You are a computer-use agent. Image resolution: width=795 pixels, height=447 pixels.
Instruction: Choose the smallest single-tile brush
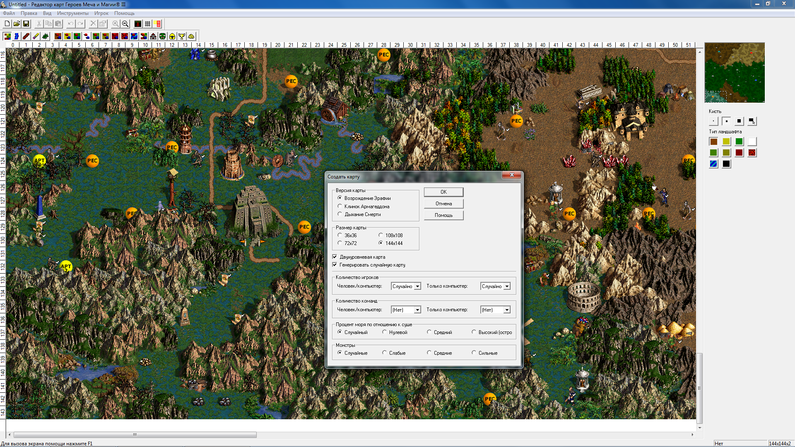(713, 121)
